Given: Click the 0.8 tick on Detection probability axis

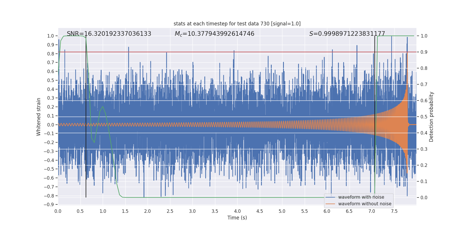Looking at the screenshot, I should (x=424, y=68).
